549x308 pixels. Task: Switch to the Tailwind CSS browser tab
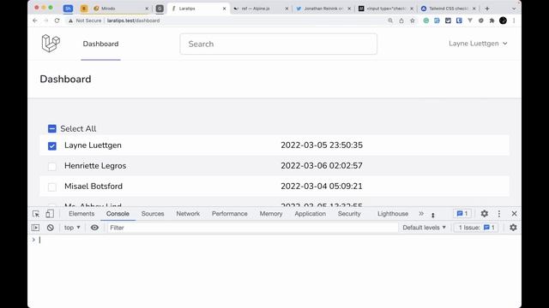[449, 9]
